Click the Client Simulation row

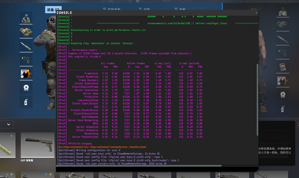[130, 83]
